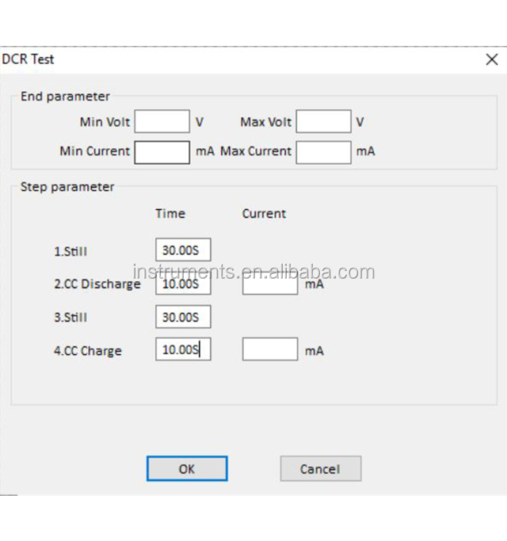The height and width of the screenshot is (541, 507).
Task: Click the 2.CC Discharge label
Action: 97,284
